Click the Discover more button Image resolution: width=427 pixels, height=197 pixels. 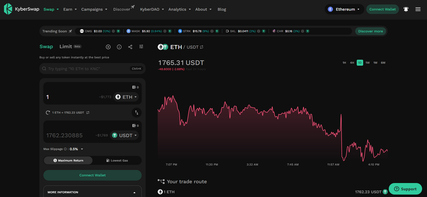tap(370, 31)
